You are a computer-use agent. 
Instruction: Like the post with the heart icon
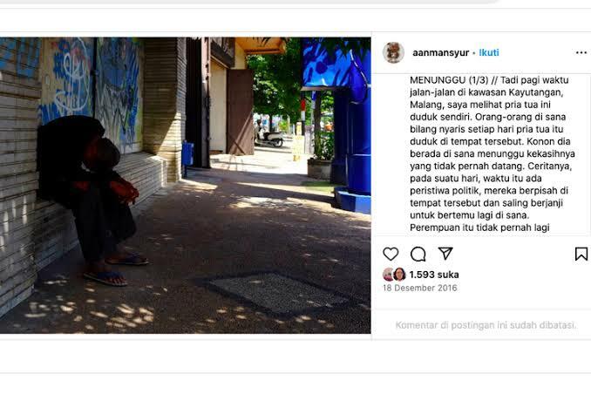[391, 254]
